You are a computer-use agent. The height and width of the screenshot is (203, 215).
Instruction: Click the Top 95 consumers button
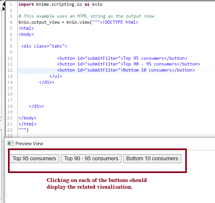point(34,159)
